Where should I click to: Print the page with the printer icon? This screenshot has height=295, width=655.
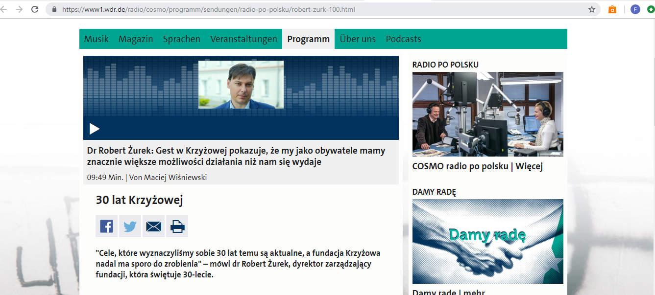tap(177, 226)
